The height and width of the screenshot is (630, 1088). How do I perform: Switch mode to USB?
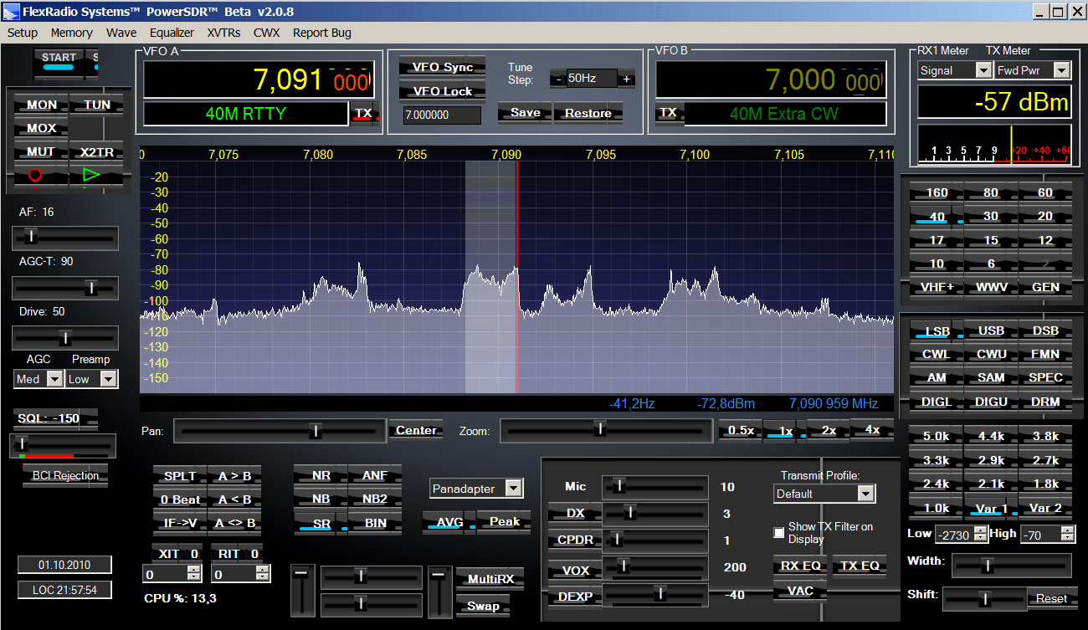pyautogui.click(x=991, y=330)
